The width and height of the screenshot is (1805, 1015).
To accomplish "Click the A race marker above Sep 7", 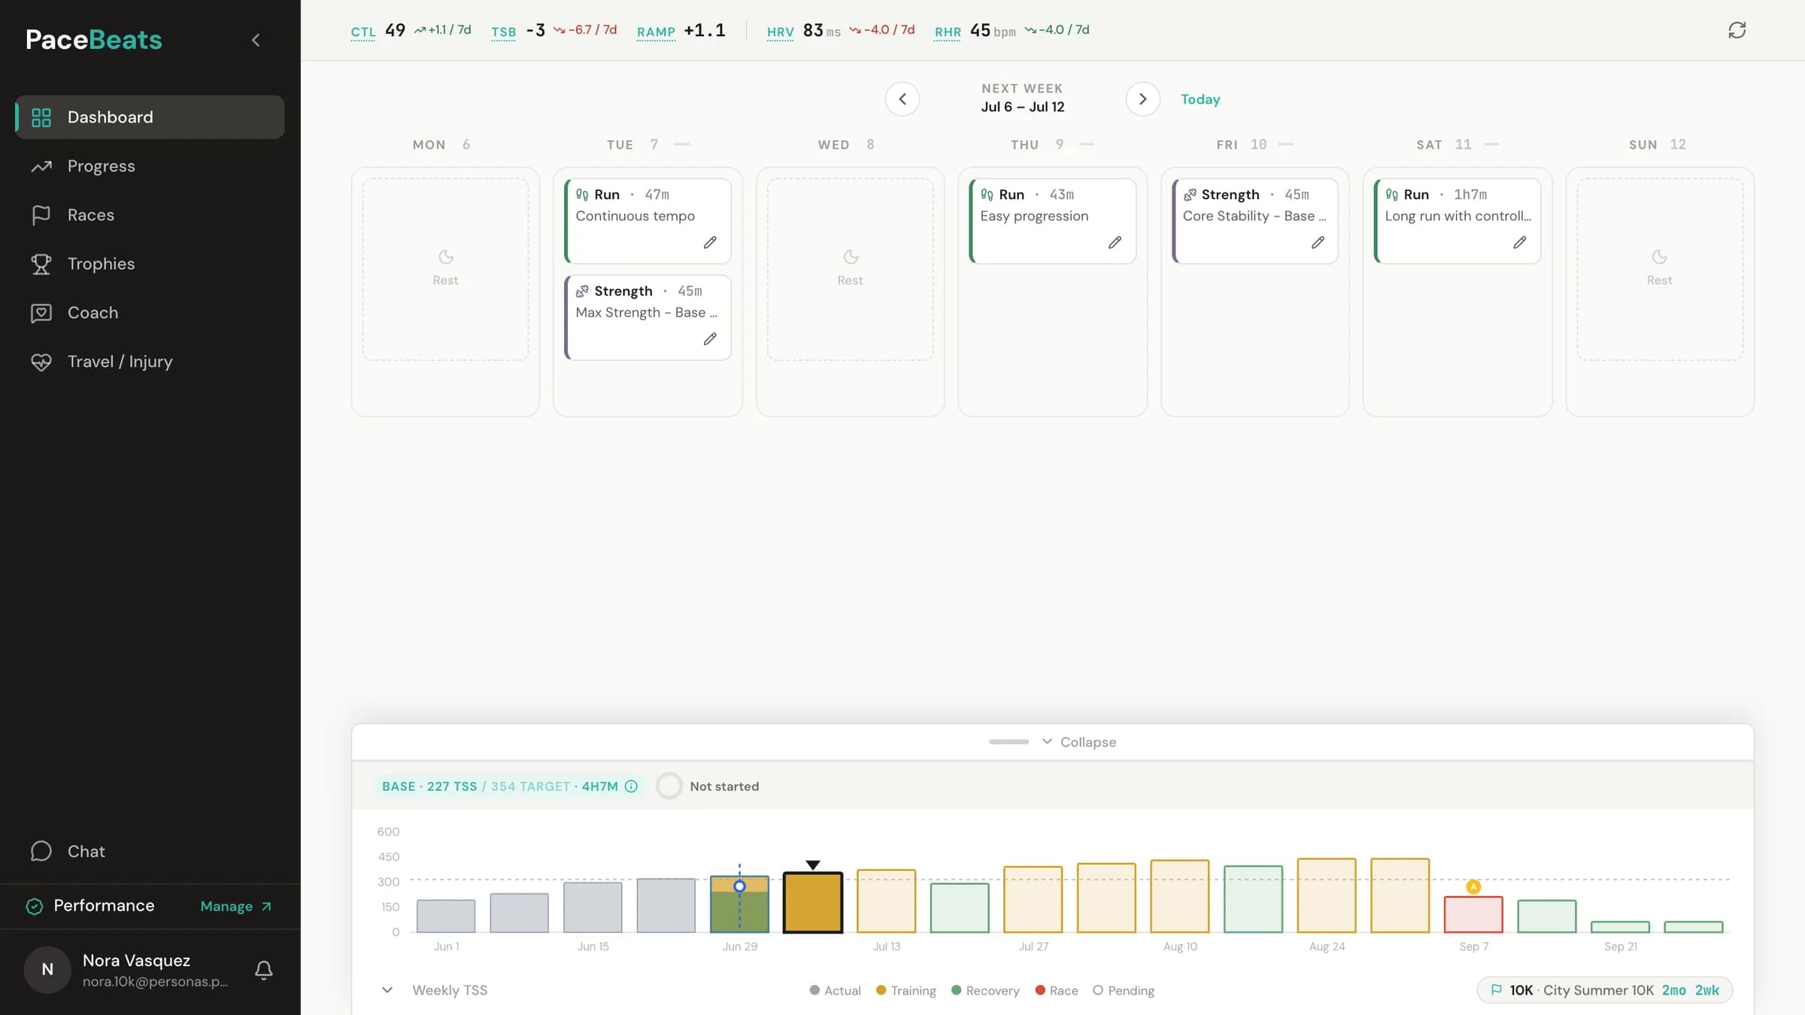I will click(1473, 887).
